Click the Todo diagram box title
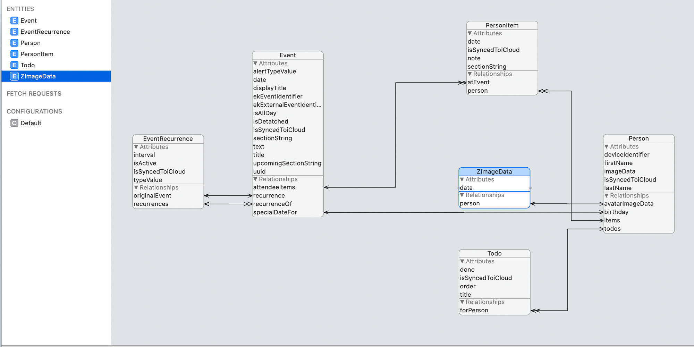694x347 pixels. tap(494, 254)
